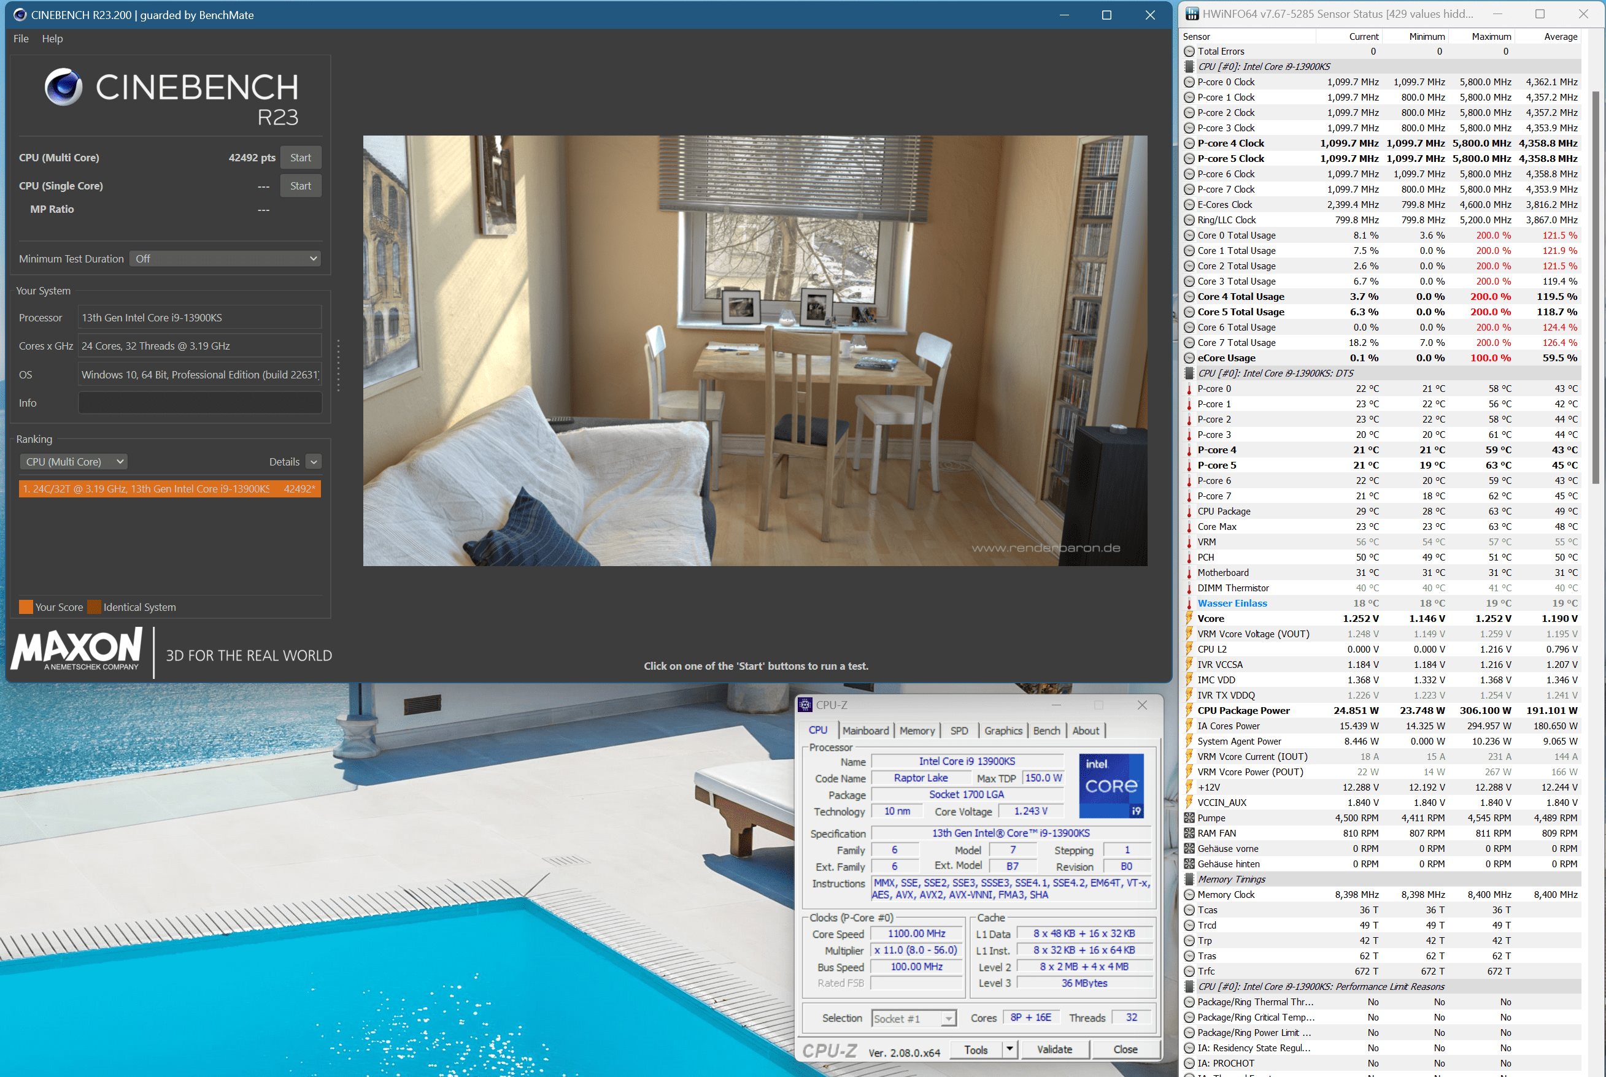Expand the ranking Details arrow
Image resolution: width=1606 pixels, height=1077 pixels.
[314, 462]
